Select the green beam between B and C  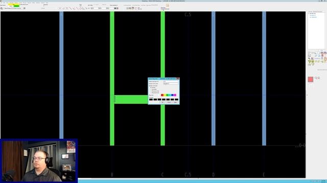point(131,100)
